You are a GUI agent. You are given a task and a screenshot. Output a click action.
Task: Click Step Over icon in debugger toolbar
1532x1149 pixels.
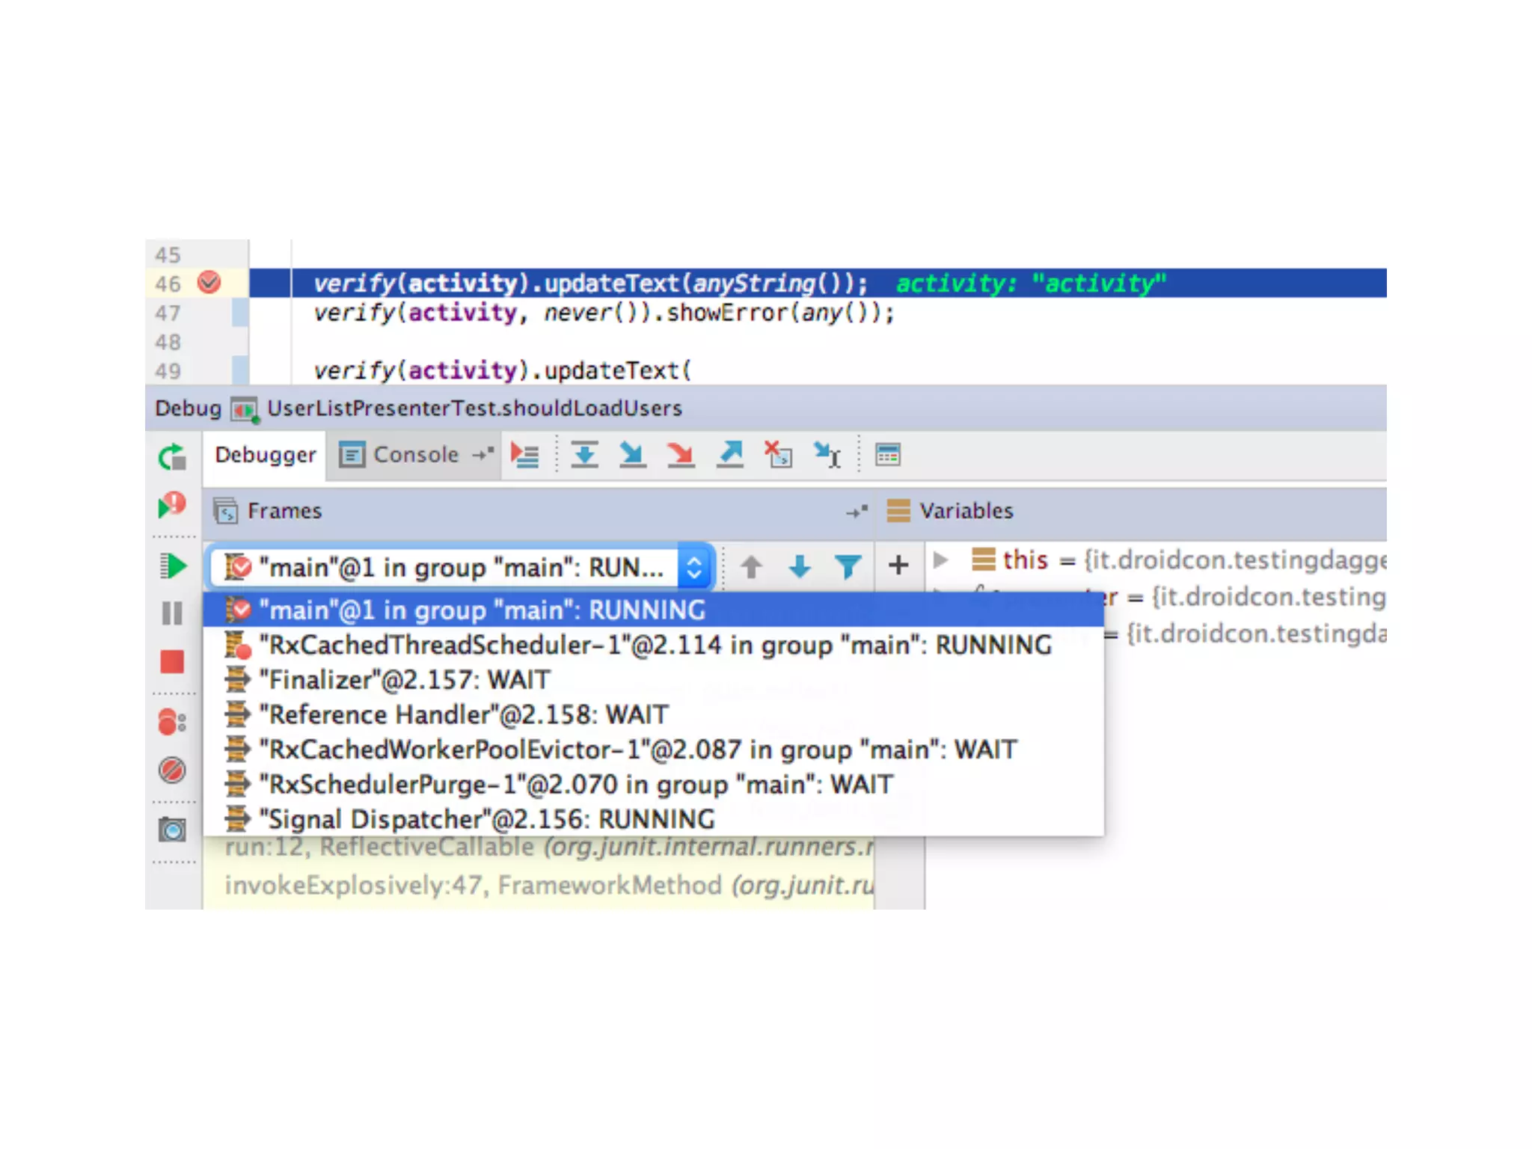click(x=584, y=454)
